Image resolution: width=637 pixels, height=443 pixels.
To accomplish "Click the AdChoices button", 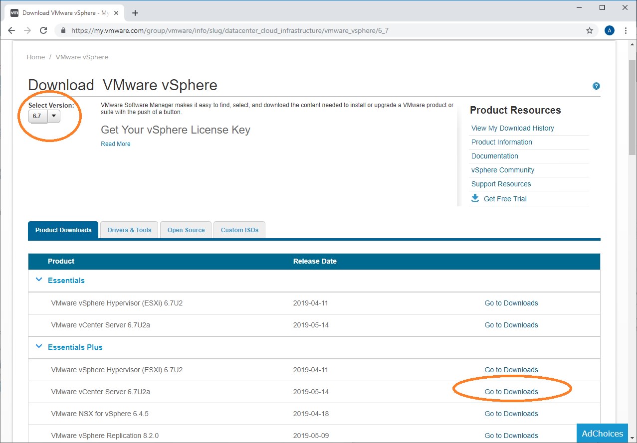I will click(x=603, y=433).
